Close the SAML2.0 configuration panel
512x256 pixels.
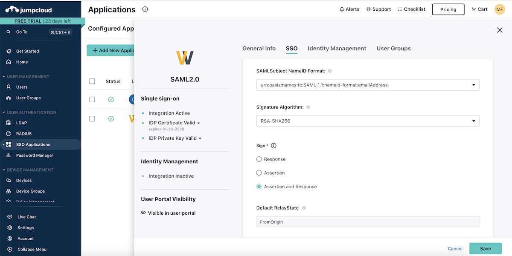500,30
